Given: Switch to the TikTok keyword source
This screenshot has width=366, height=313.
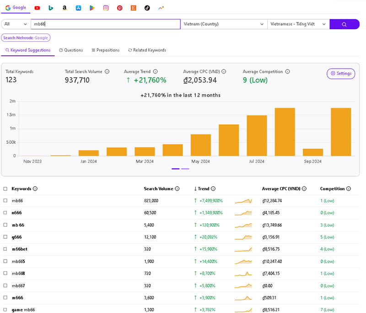Looking at the screenshot, I should 147,8.
